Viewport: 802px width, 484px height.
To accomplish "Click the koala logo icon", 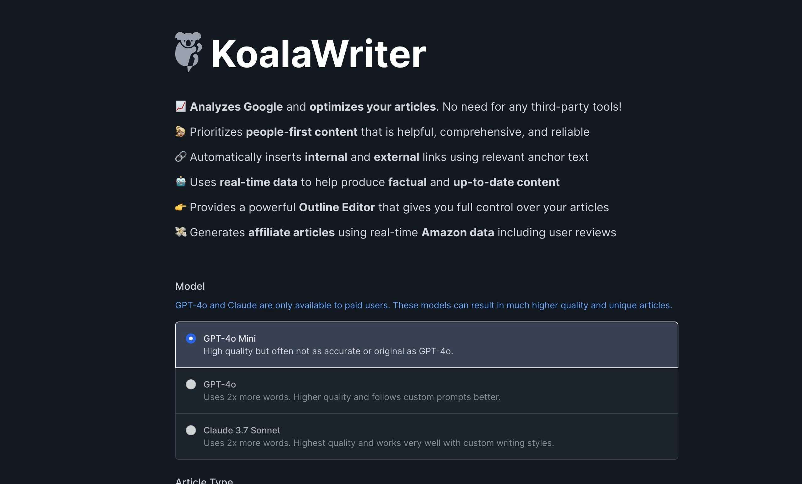I will tap(188, 52).
